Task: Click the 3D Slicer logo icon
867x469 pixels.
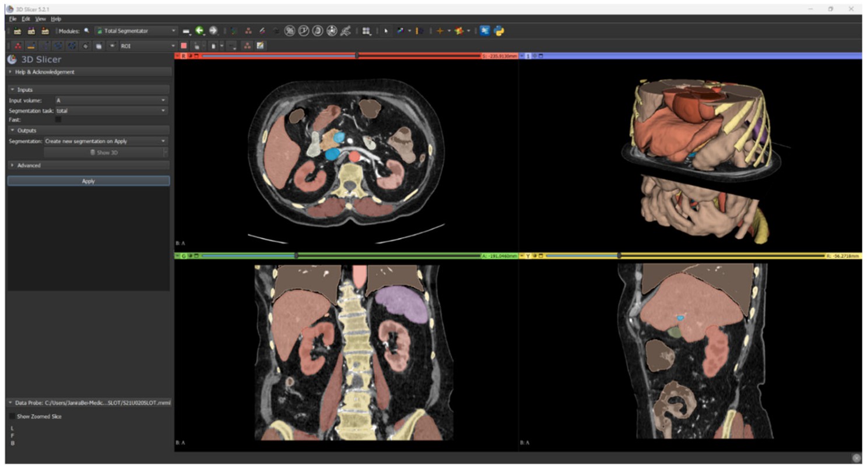Action: 12,59
